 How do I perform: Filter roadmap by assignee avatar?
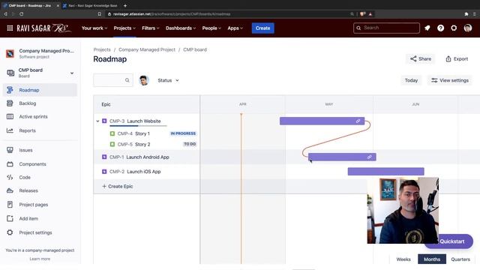click(x=143, y=80)
